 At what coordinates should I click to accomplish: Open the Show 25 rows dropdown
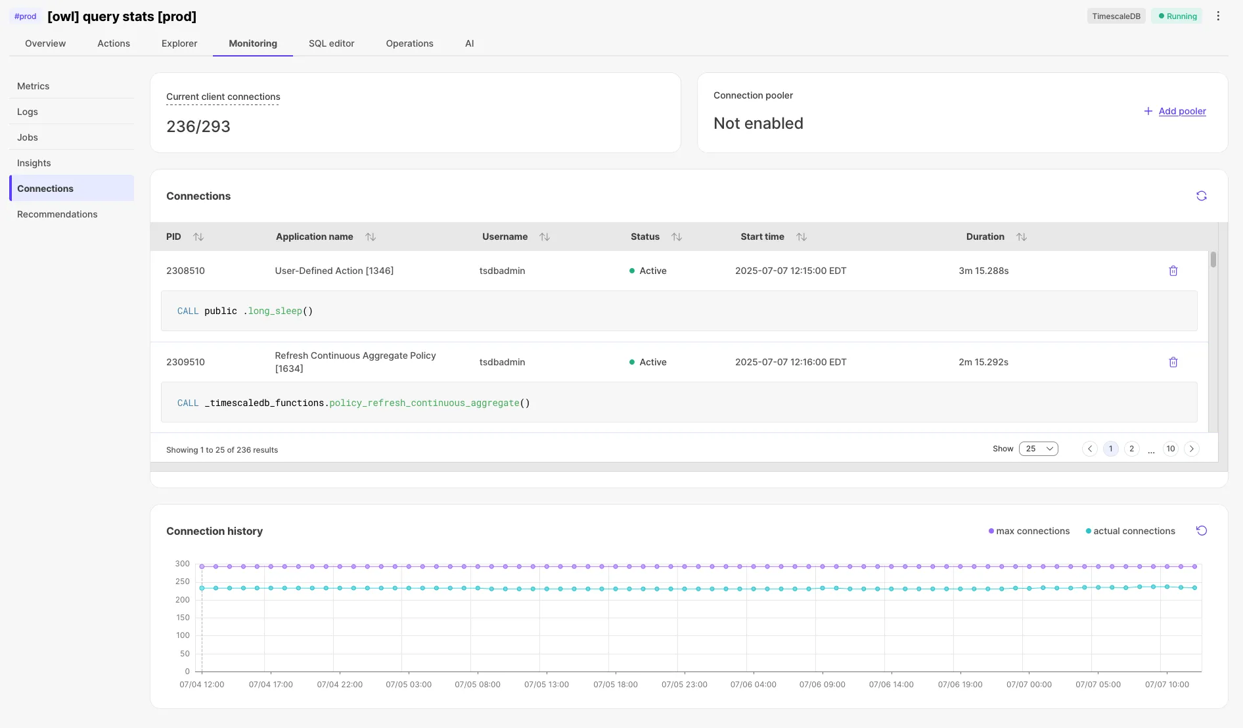[x=1038, y=449]
